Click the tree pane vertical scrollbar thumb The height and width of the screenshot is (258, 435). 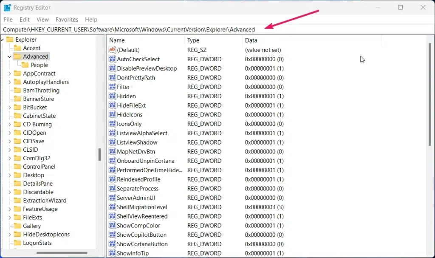point(99,155)
